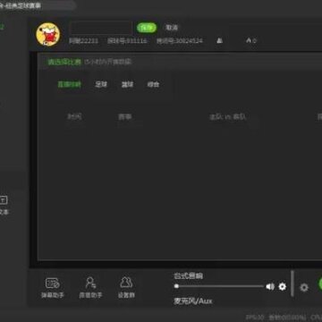Click the FPS:30 status bar entry
Viewport: 322px width, 322px height.
point(255,318)
